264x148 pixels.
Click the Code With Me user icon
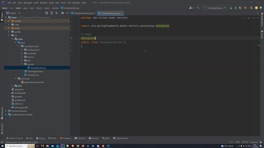pyautogui.click(x=191, y=8)
